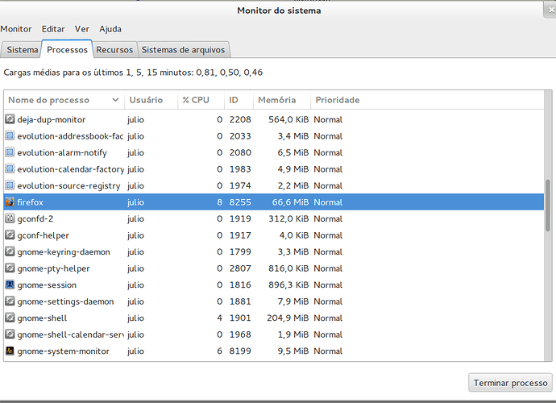Click the gconf-helper process icon
The width and height of the screenshot is (556, 403).
click(x=10, y=235)
